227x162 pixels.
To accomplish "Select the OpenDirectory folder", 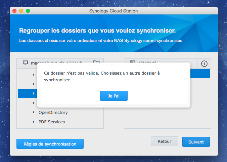I will [53, 113].
